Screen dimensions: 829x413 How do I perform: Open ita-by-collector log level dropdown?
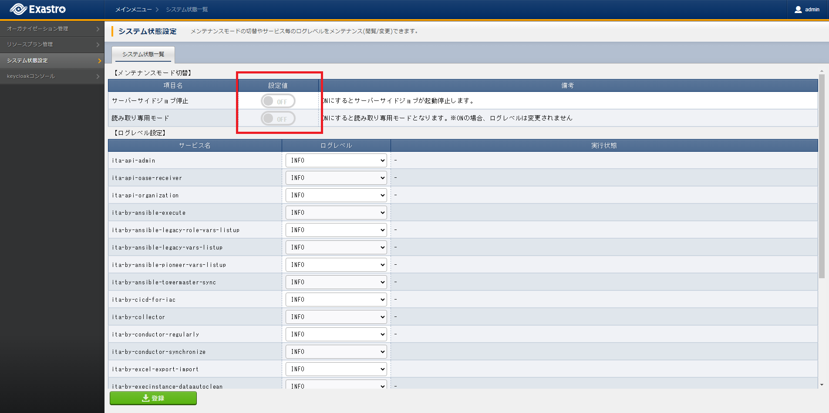336,317
